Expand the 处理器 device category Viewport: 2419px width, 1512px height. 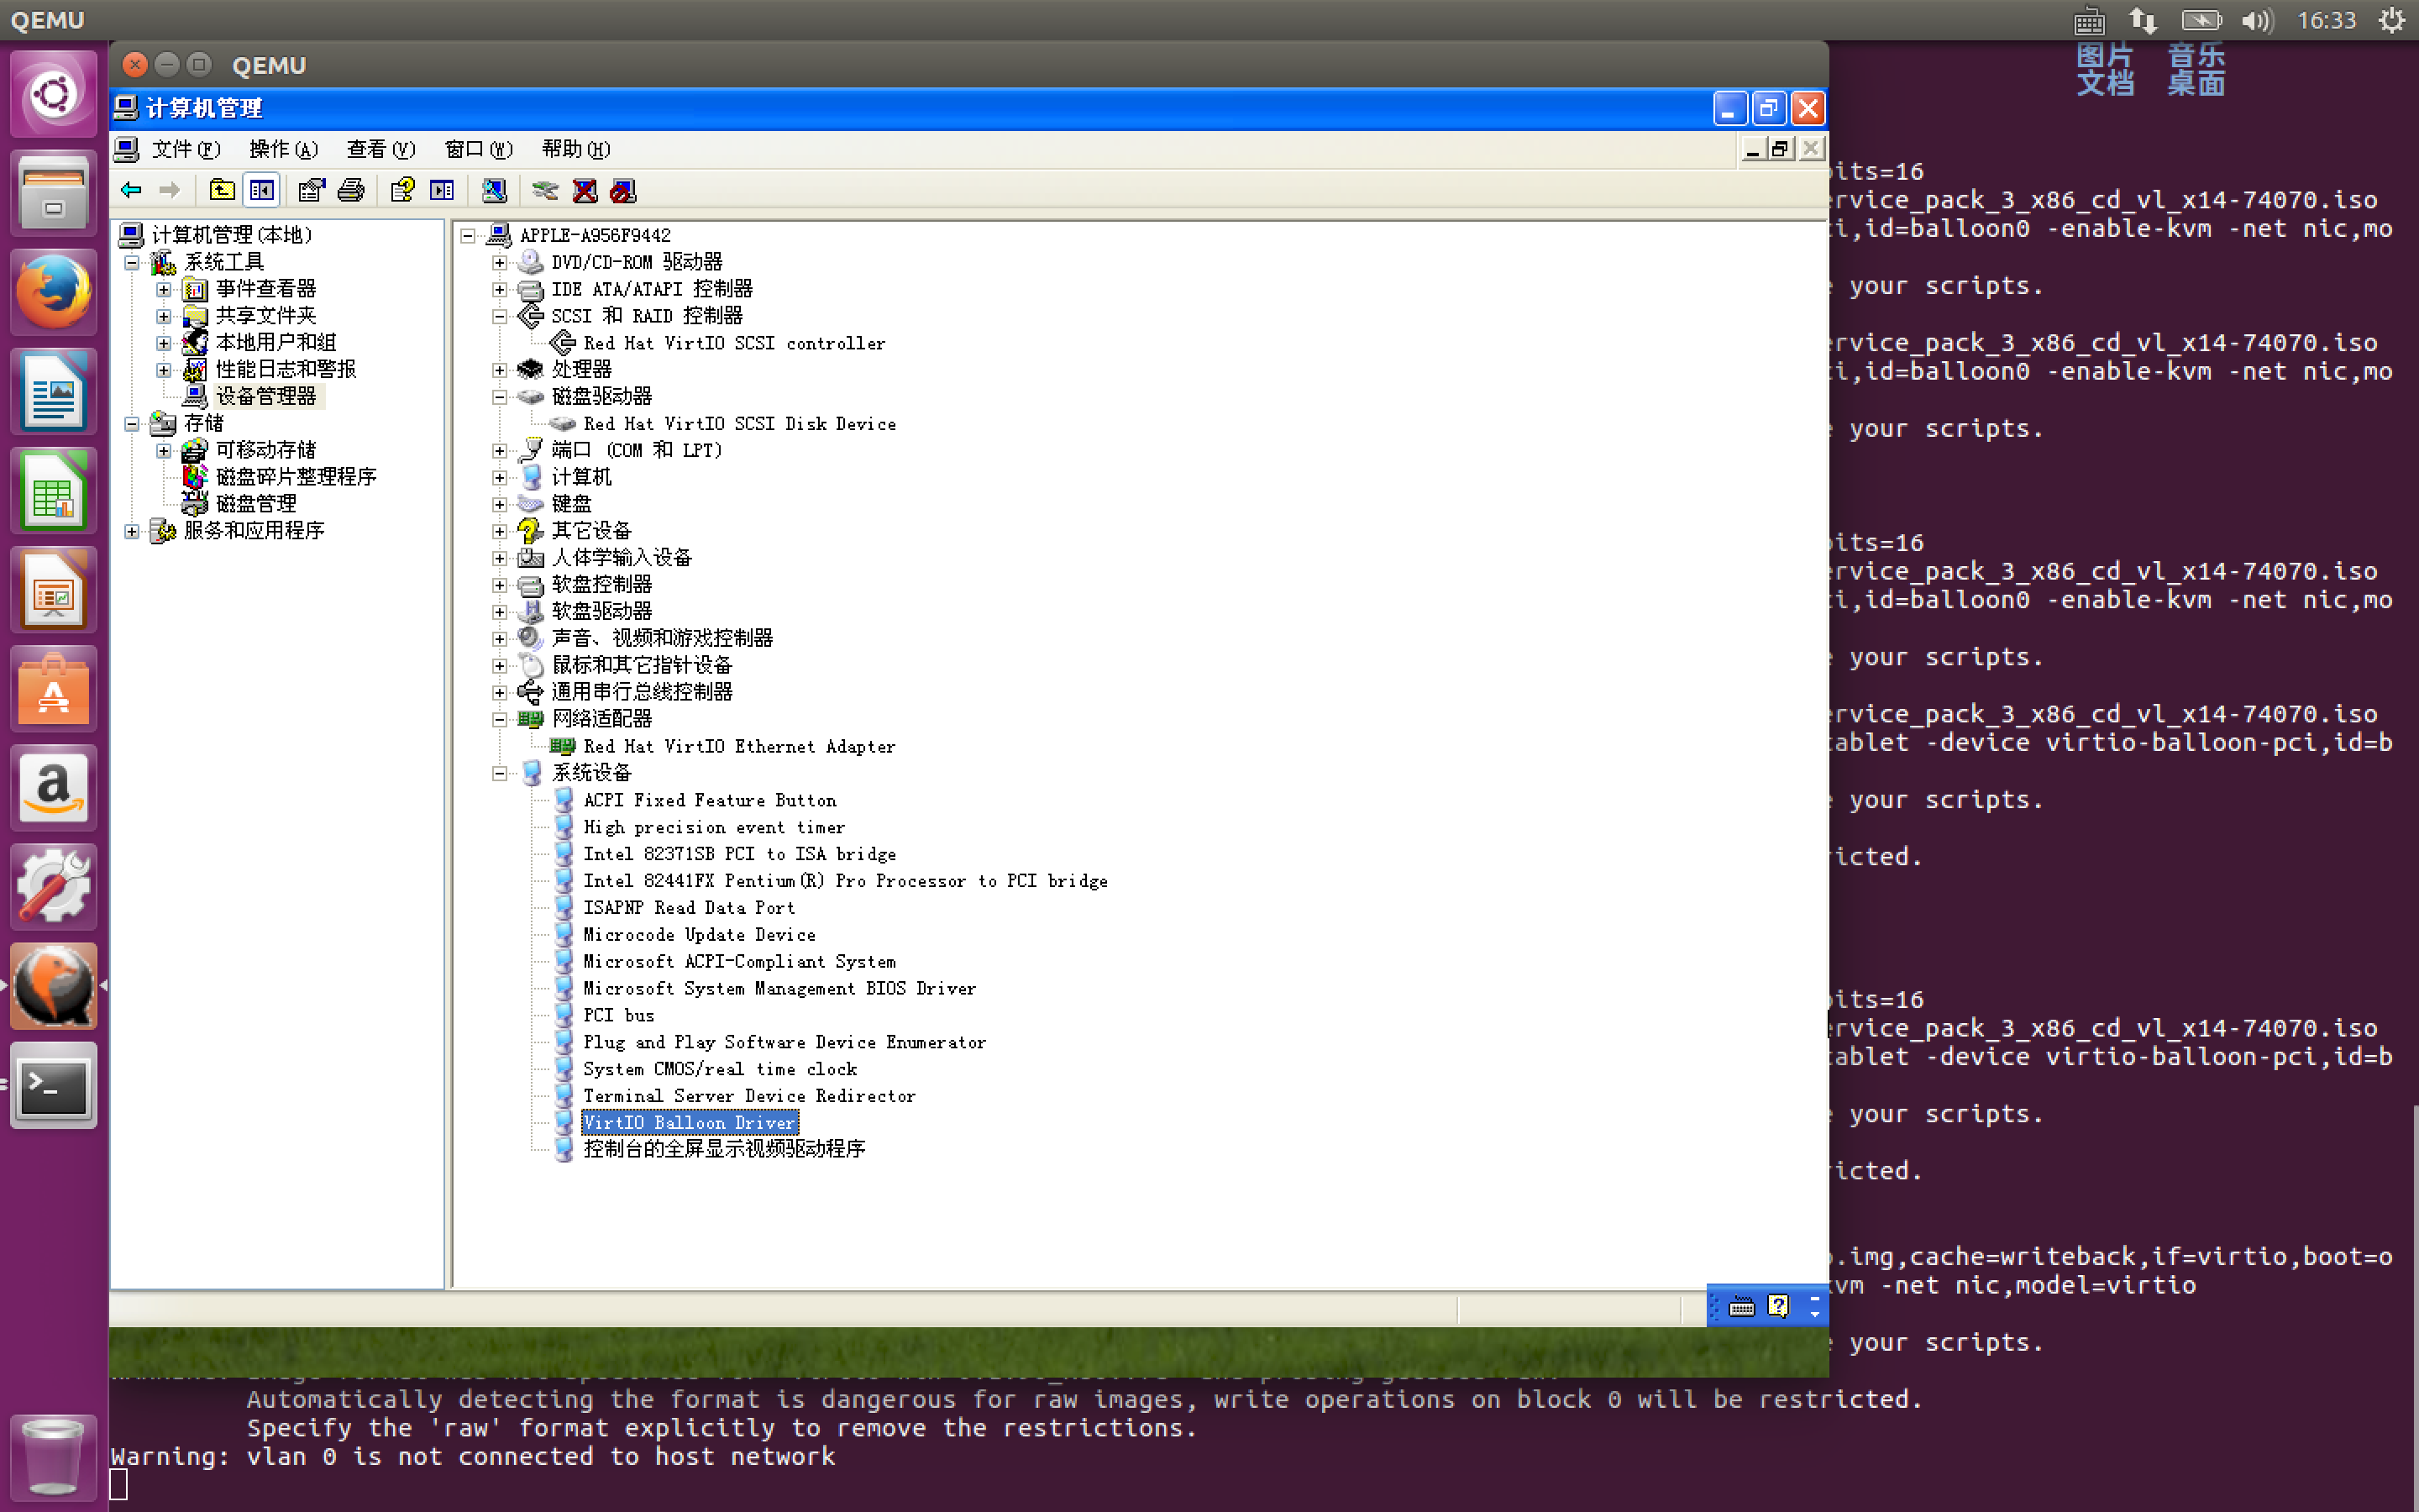[x=500, y=370]
